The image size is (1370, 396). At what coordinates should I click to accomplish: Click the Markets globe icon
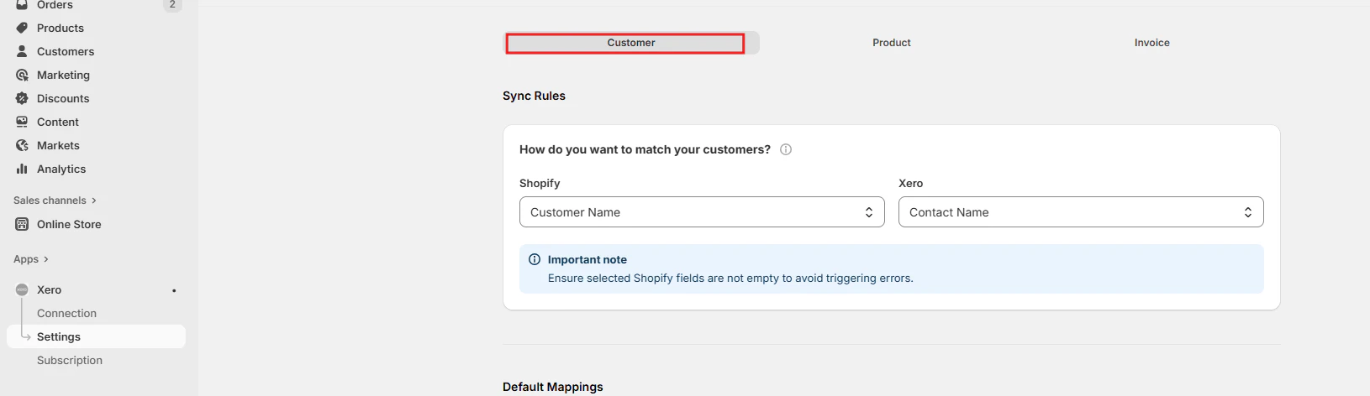tap(22, 145)
